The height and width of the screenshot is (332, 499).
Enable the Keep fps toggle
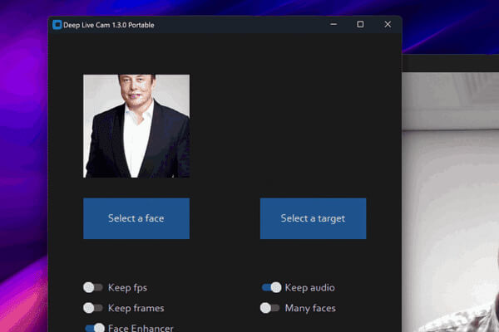(92, 287)
